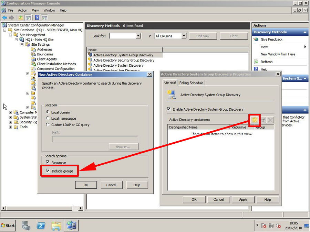Click the Forward arrow toolbar icon
310x232 pixels.
click(x=11, y=18)
